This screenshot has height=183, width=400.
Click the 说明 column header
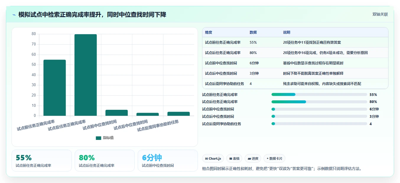[287, 32]
